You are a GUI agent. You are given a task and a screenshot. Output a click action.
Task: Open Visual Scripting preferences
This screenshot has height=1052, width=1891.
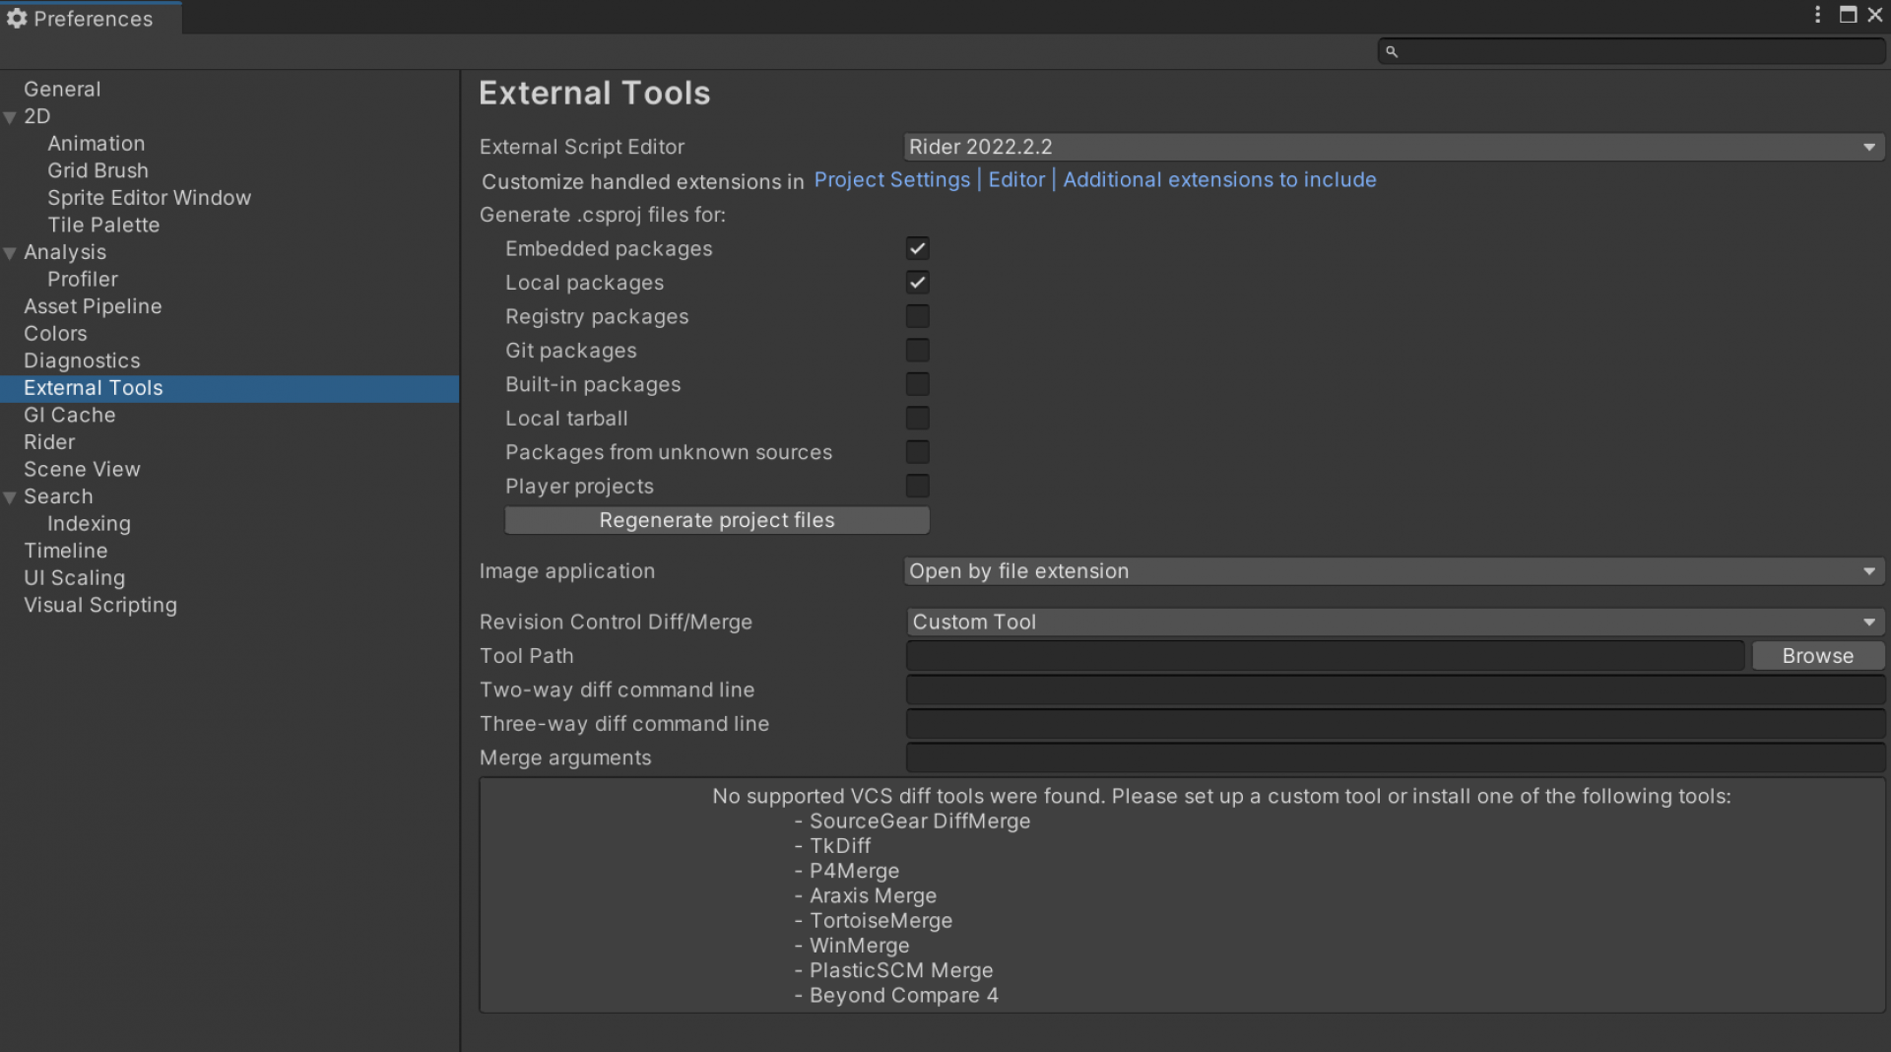100,605
